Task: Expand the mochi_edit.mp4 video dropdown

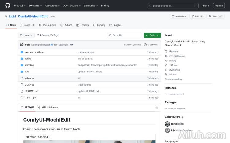Action: [x=38, y=137]
